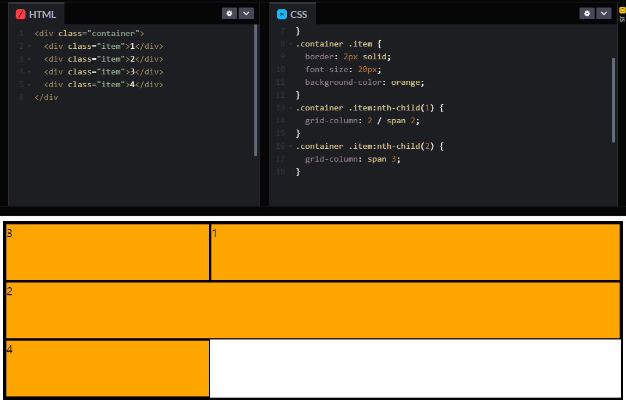Click orange grid box 4 in the preview
The image size is (626, 404).
108,369
